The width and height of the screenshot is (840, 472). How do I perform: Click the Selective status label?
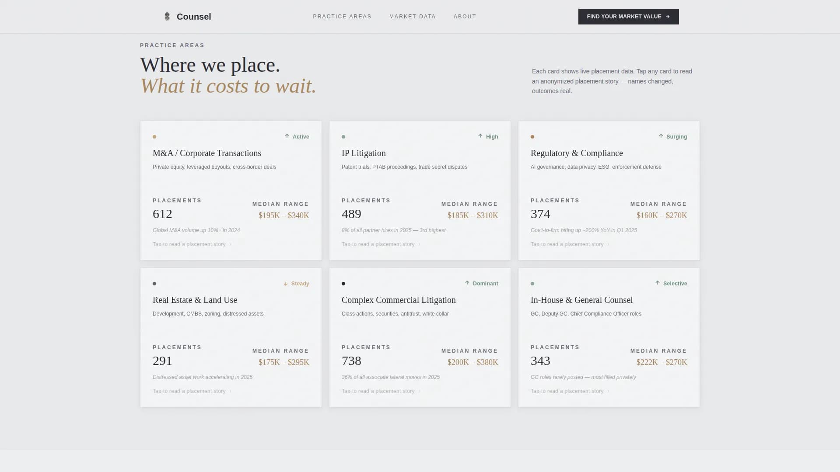[675, 284]
